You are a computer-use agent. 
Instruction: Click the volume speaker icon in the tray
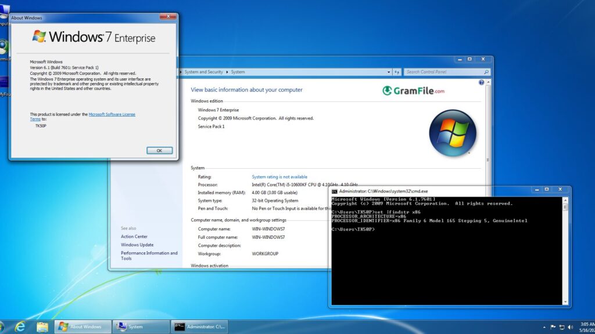[x=570, y=328]
